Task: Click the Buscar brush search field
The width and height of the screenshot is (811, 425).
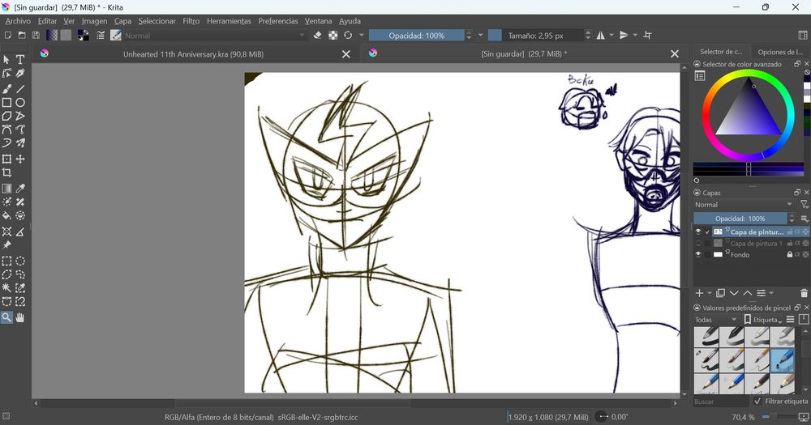Action: coord(718,402)
